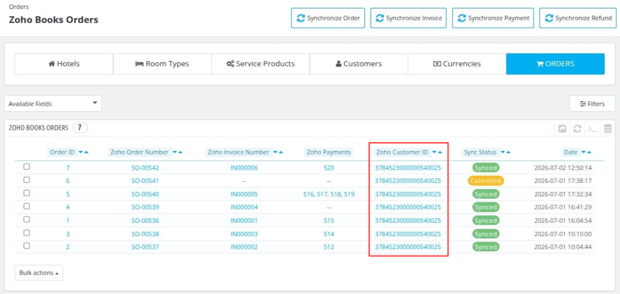The height and width of the screenshot is (294, 620).
Task: Click the up sort arrow beside Zoho Customer ID
Action: tap(440, 152)
